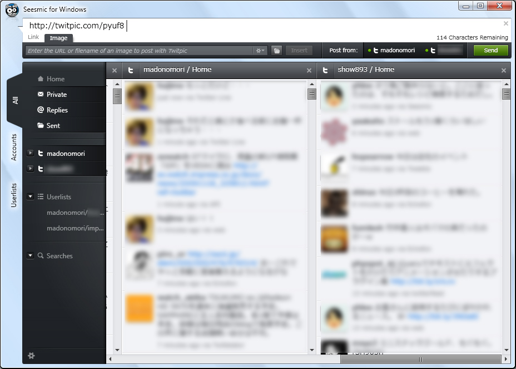The height and width of the screenshot is (369, 516).
Task: Expand the madonomori account entry
Action: (31, 153)
